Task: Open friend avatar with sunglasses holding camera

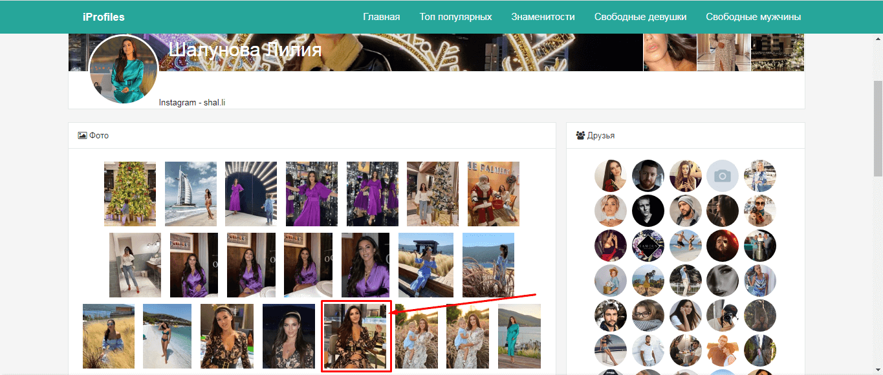Action: tap(760, 211)
